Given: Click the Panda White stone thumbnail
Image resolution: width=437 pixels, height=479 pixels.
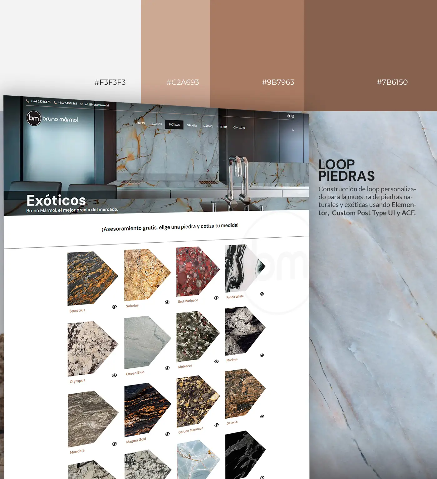Looking at the screenshot, I should coord(245,268).
